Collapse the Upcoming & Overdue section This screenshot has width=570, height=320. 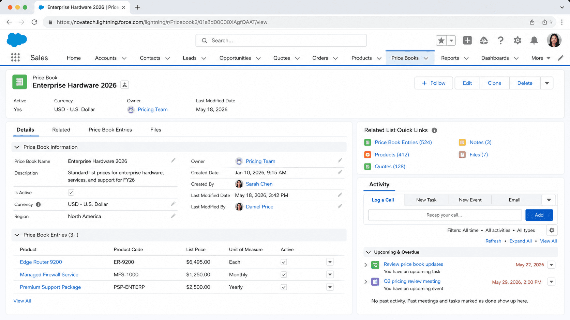[x=368, y=252]
